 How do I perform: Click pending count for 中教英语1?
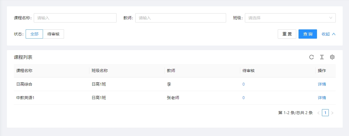(x=243, y=98)
